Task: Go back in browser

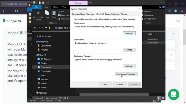Action: 4,11
